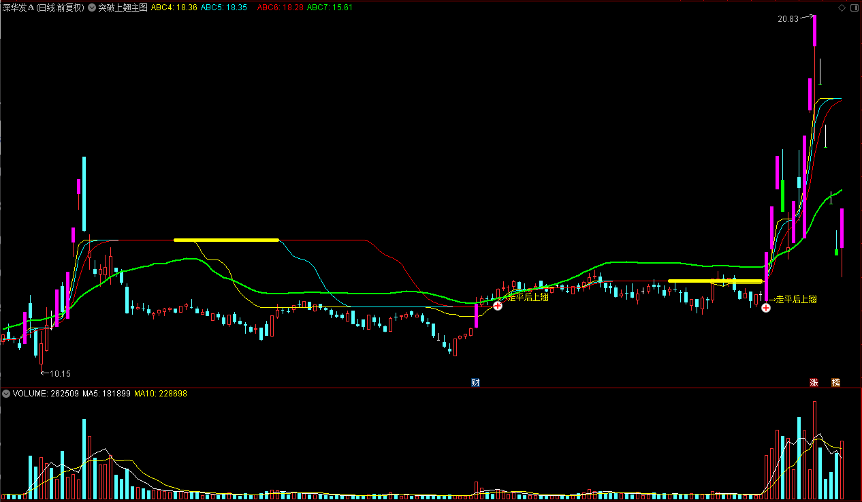Click the 20.83 high price label
Image resolution: width=862 pixels, height=502 pixels.
[788, 19]
